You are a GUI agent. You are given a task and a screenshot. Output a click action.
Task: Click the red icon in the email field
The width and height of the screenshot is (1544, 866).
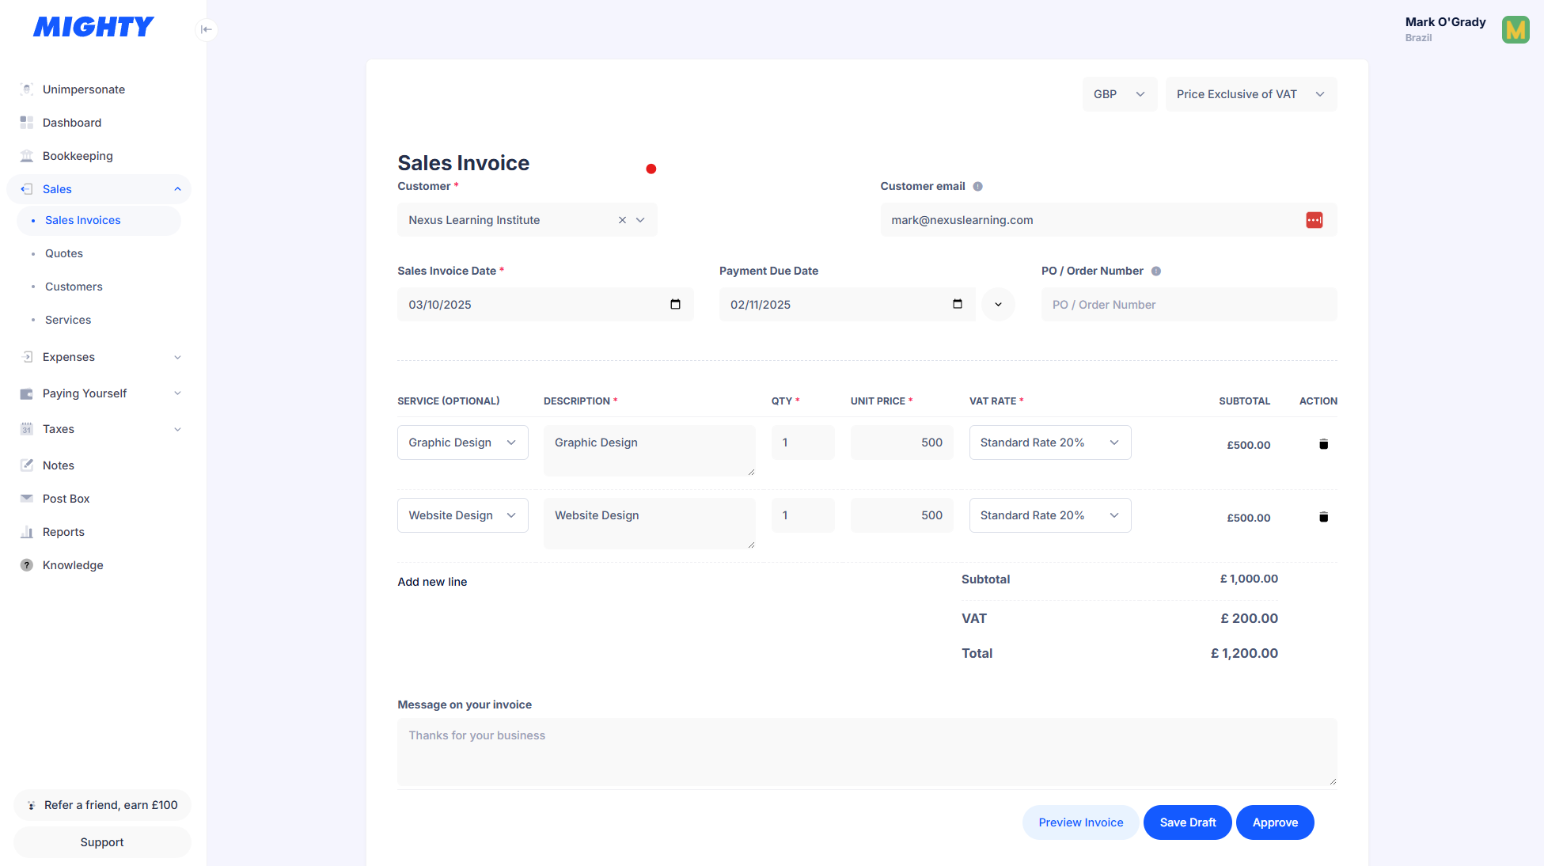point(1314,220)
